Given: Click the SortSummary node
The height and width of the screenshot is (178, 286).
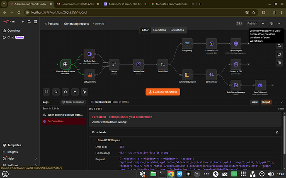Looking at the screenshot, I should click(x=211, y=75).
